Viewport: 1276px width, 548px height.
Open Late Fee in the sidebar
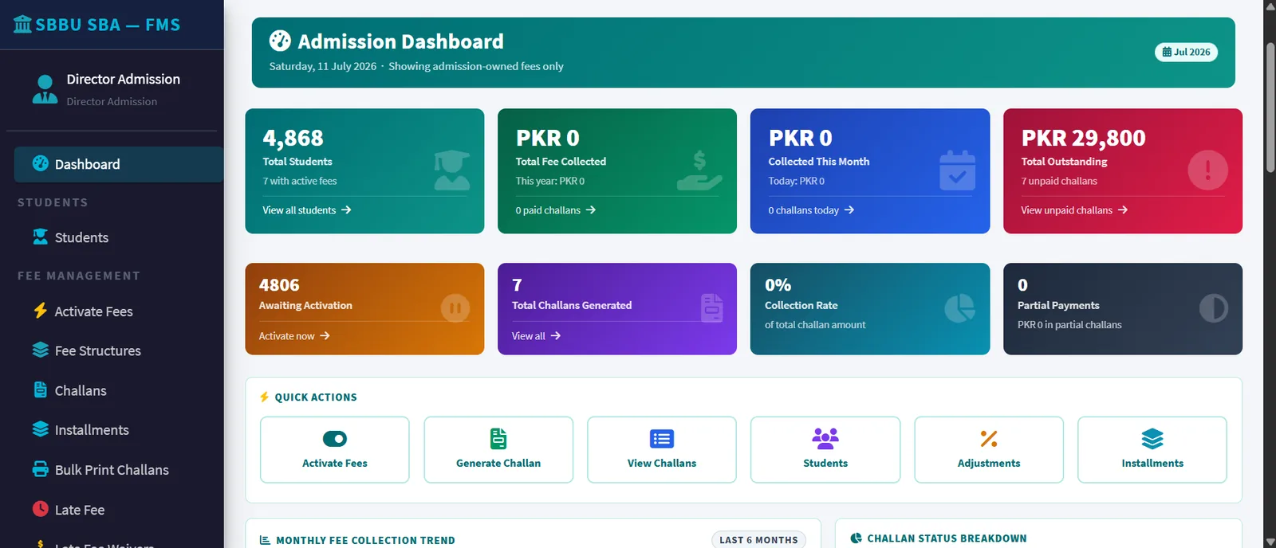coord(118,510)
